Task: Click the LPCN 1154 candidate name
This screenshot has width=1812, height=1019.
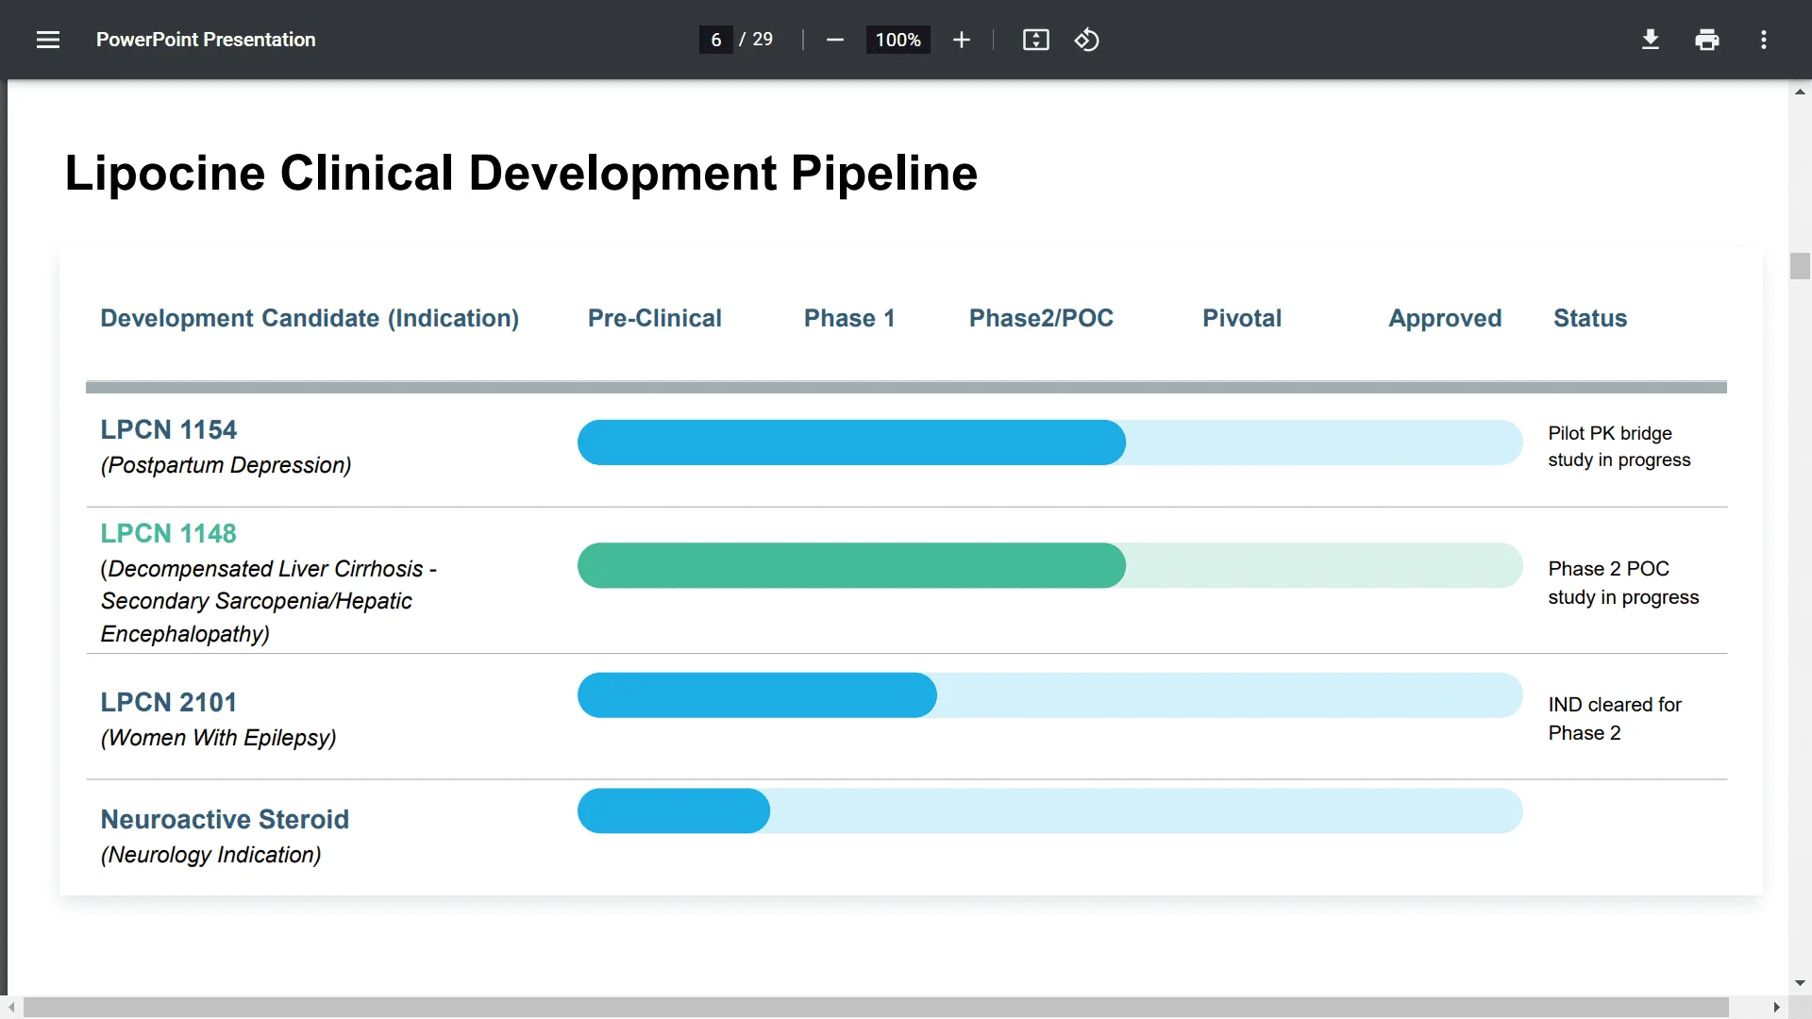Action: tap(169, 429)
